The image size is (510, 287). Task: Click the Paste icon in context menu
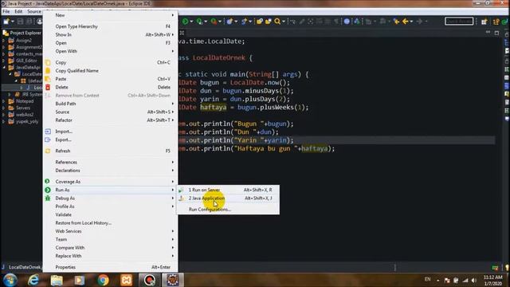click(x=48, y=79)
